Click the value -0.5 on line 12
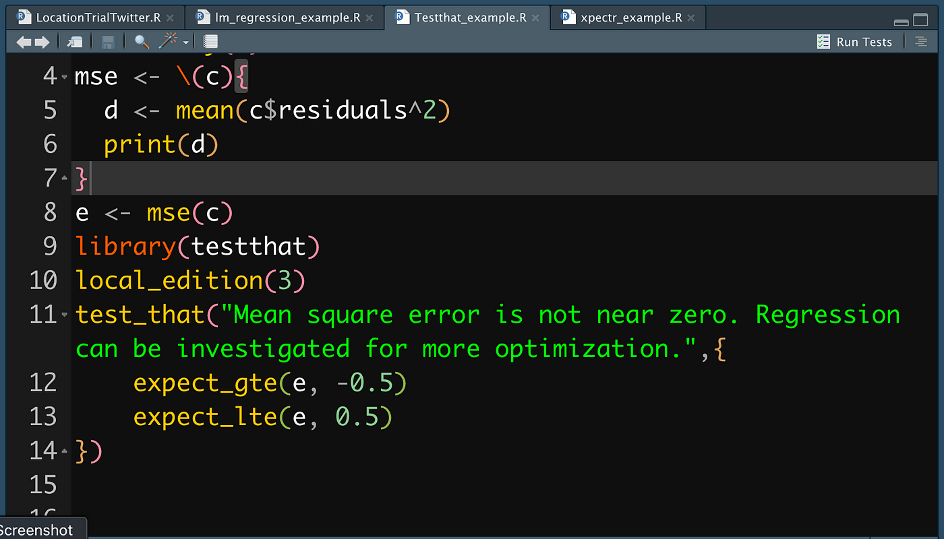This screenshot has height=539, width=944. [364, 383]
